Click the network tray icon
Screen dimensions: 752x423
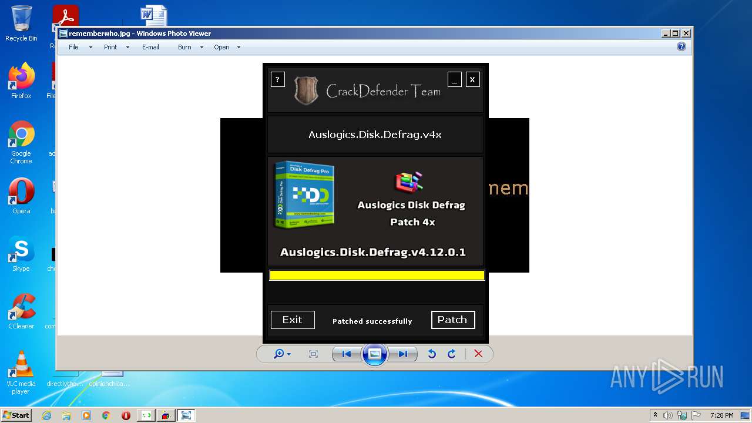682,415
